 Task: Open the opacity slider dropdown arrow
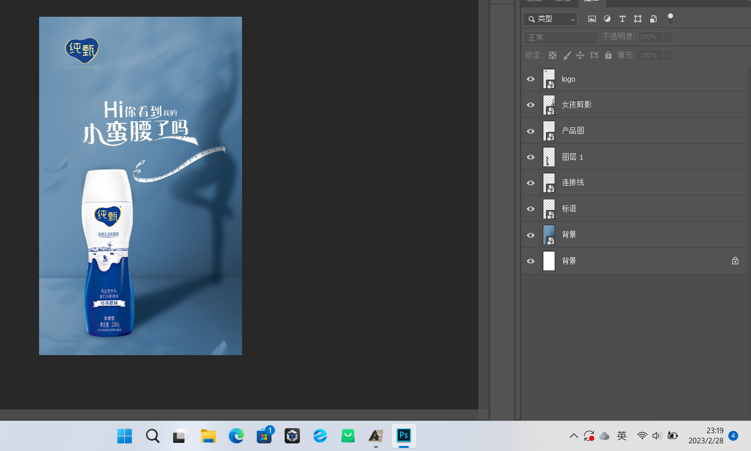point(668,37)
